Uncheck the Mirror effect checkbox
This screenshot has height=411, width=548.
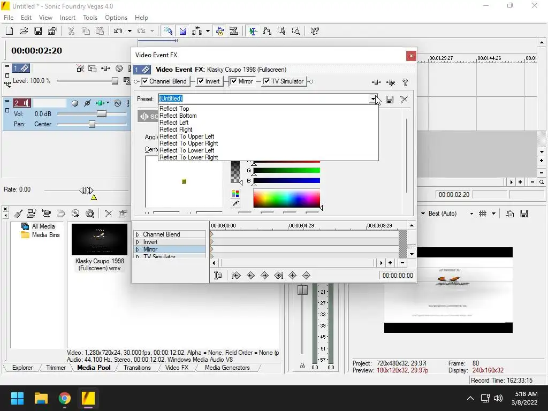234,81
